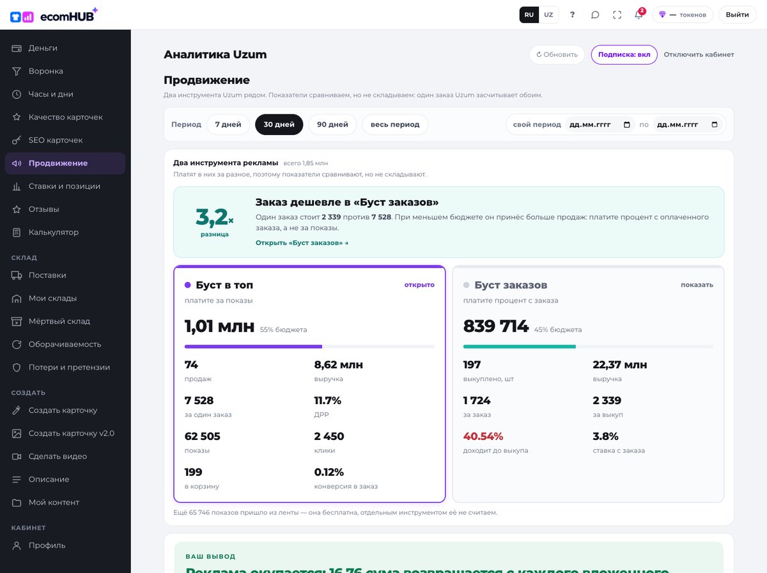
Task: Click the key icon for SEO карточек
Action: click(x=17, y=140)
